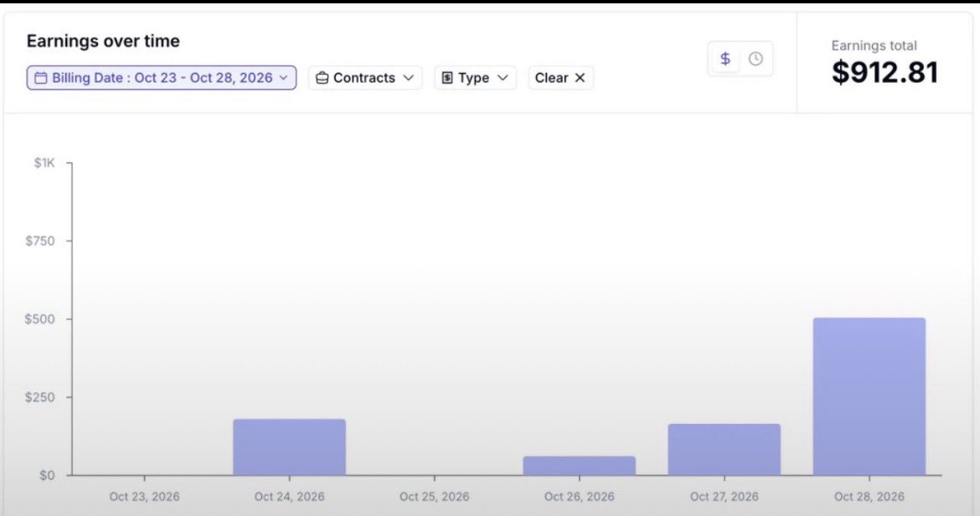The image size is (980, 516).
Task: Click the Oct 24, 2026 axis label
Action: coord(289,497)
